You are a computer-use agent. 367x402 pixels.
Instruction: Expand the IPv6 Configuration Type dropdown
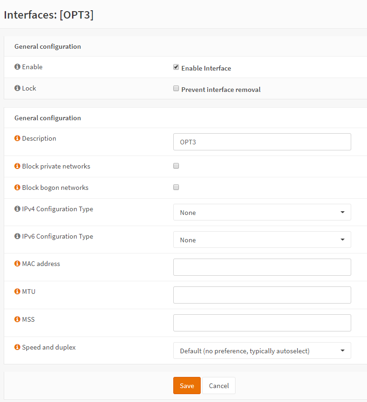coord(262,240)
